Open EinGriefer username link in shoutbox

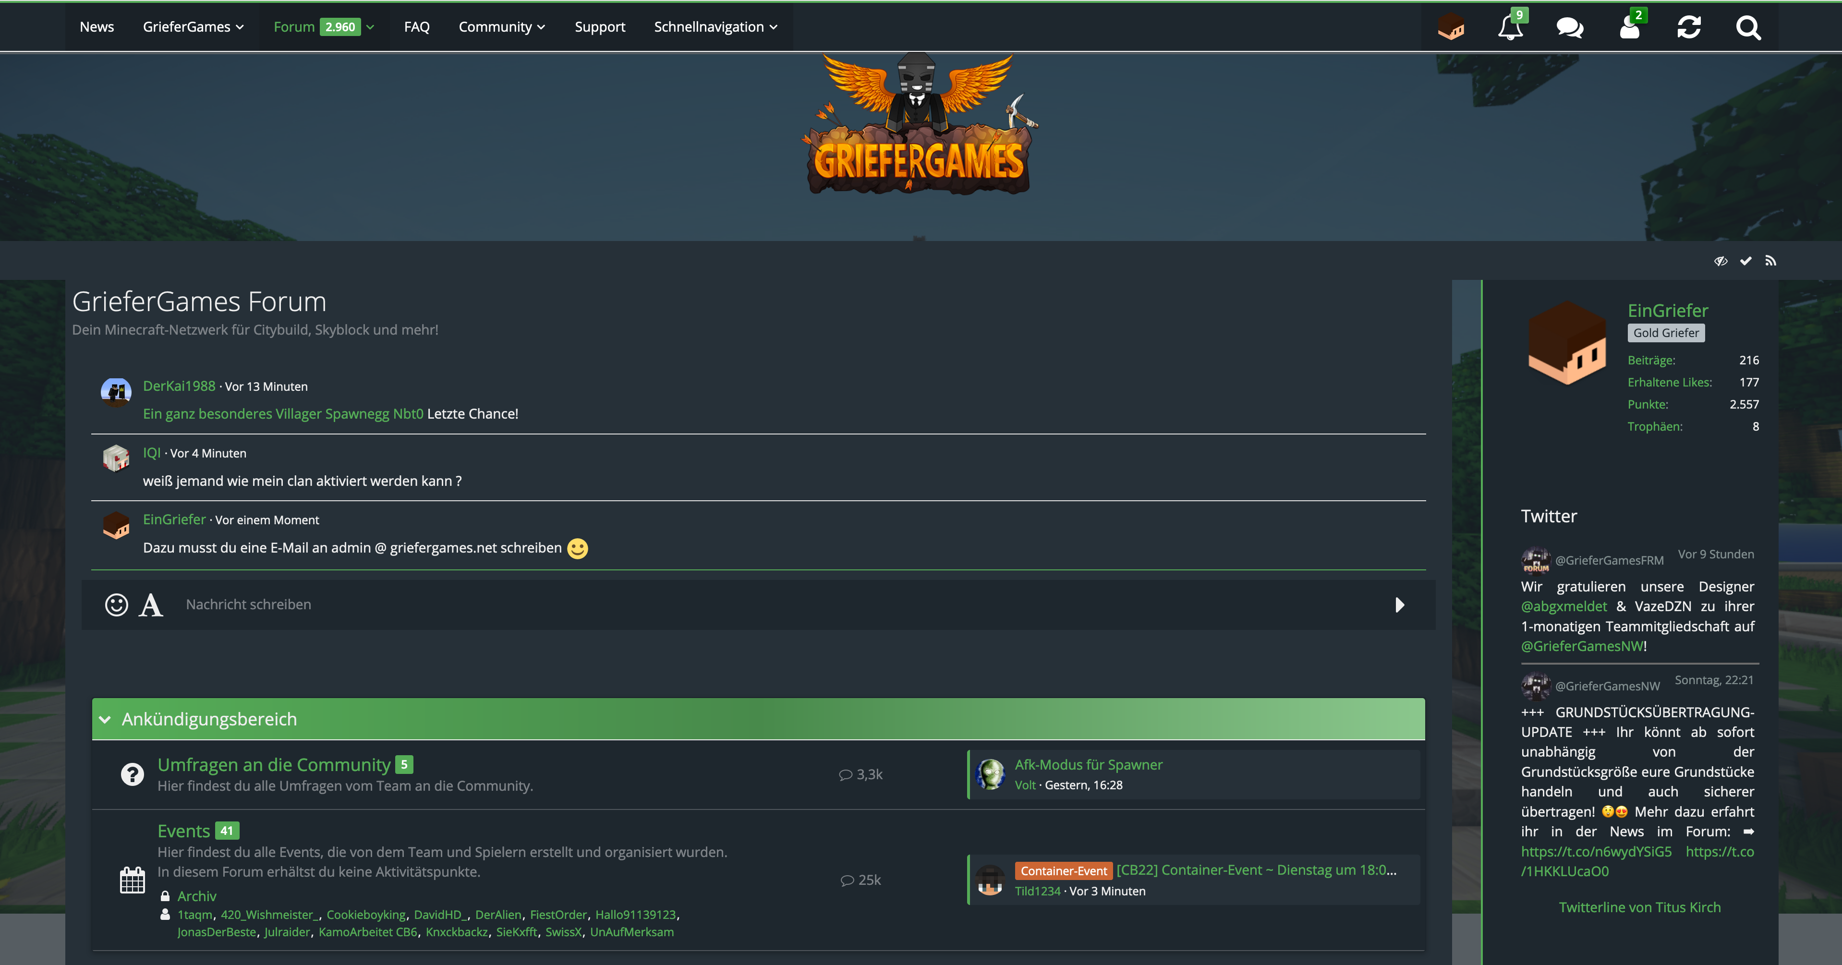pyautogui.click(x=174, y=519)
